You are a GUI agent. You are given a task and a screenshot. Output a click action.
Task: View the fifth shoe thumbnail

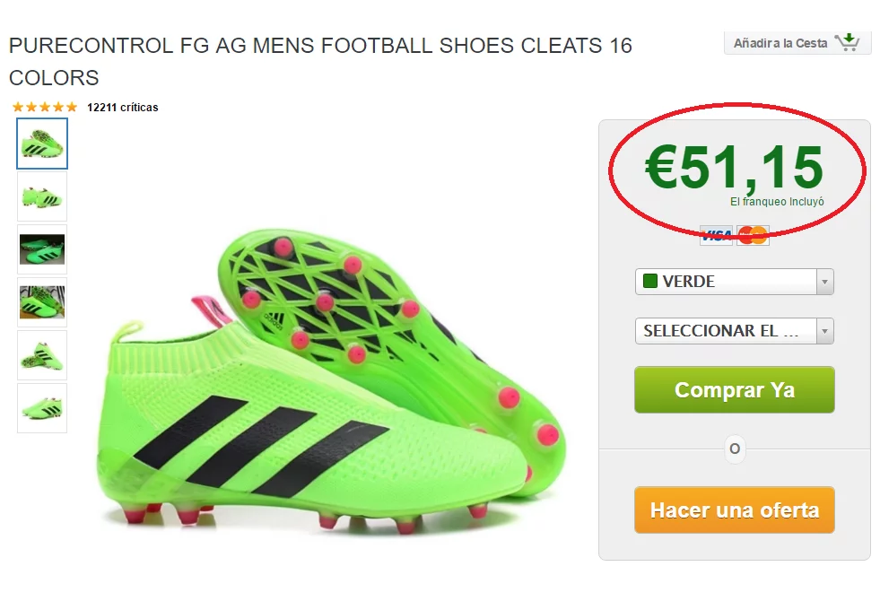point(42,355)
